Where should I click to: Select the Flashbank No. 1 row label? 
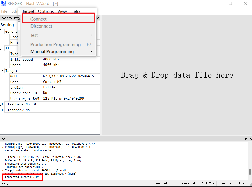click(21, 110)
